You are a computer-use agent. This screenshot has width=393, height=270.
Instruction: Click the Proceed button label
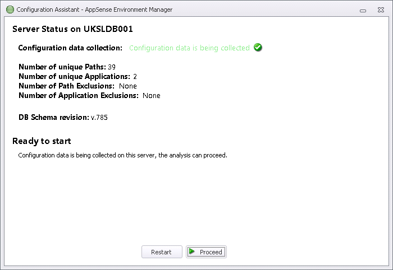click(211, 252)
